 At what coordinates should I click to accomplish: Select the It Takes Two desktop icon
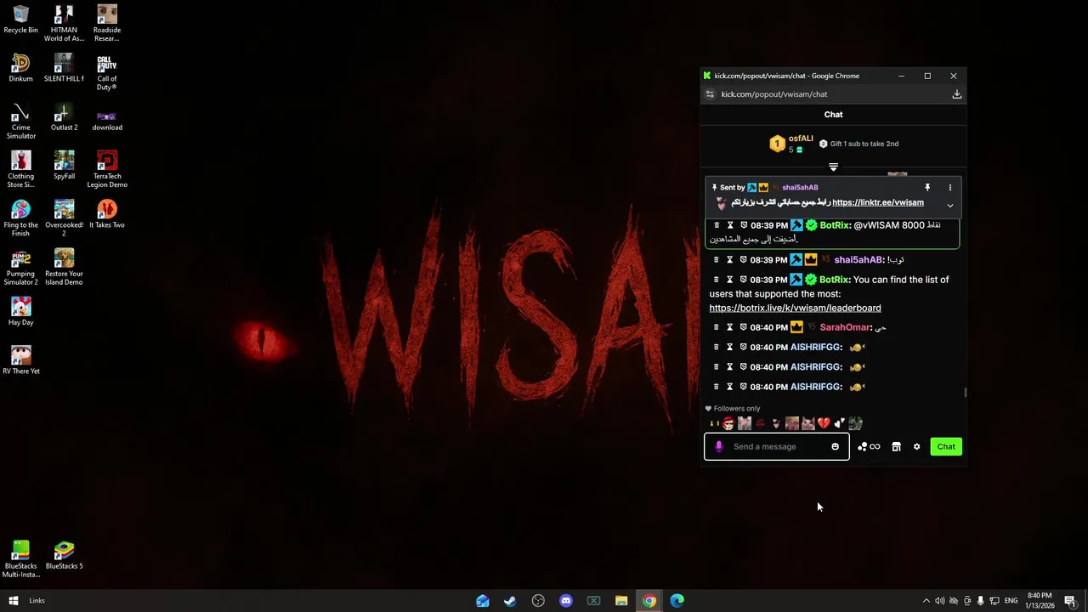click(x=107, y=214)
